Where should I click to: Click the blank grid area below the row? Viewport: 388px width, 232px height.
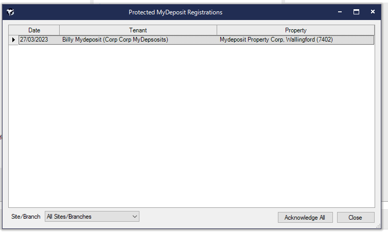tap(191, 123)
